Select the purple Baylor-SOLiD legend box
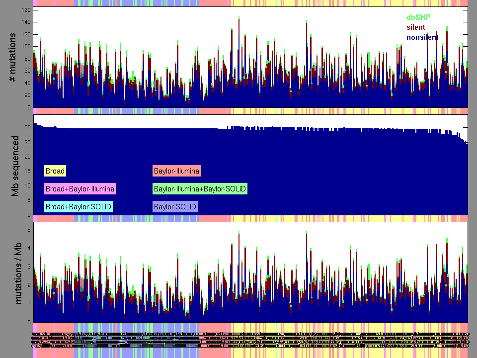Screen dimensions: 477x358 click(x=175, y=207)
